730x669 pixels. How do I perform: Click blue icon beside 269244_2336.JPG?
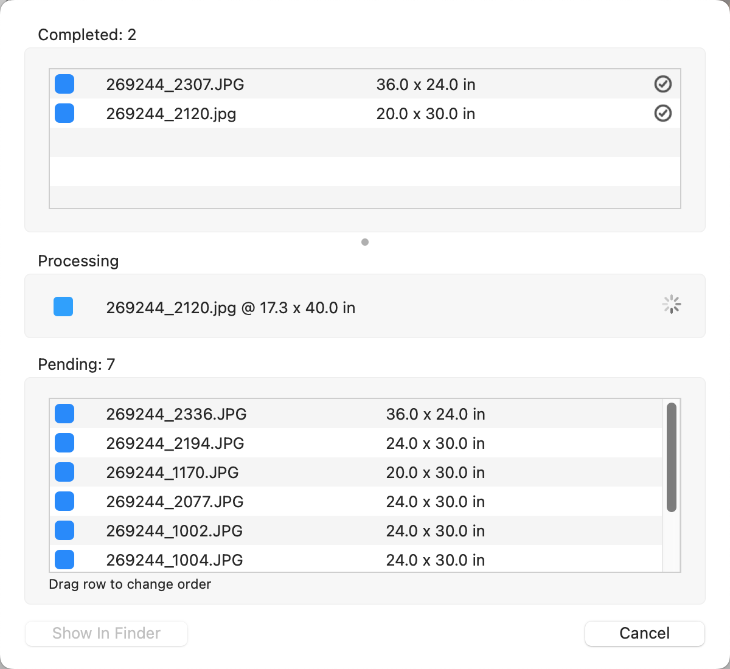coord(64,414)
